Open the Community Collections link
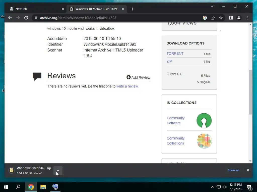The image size is (257, 192). click(x=175, y=141)
